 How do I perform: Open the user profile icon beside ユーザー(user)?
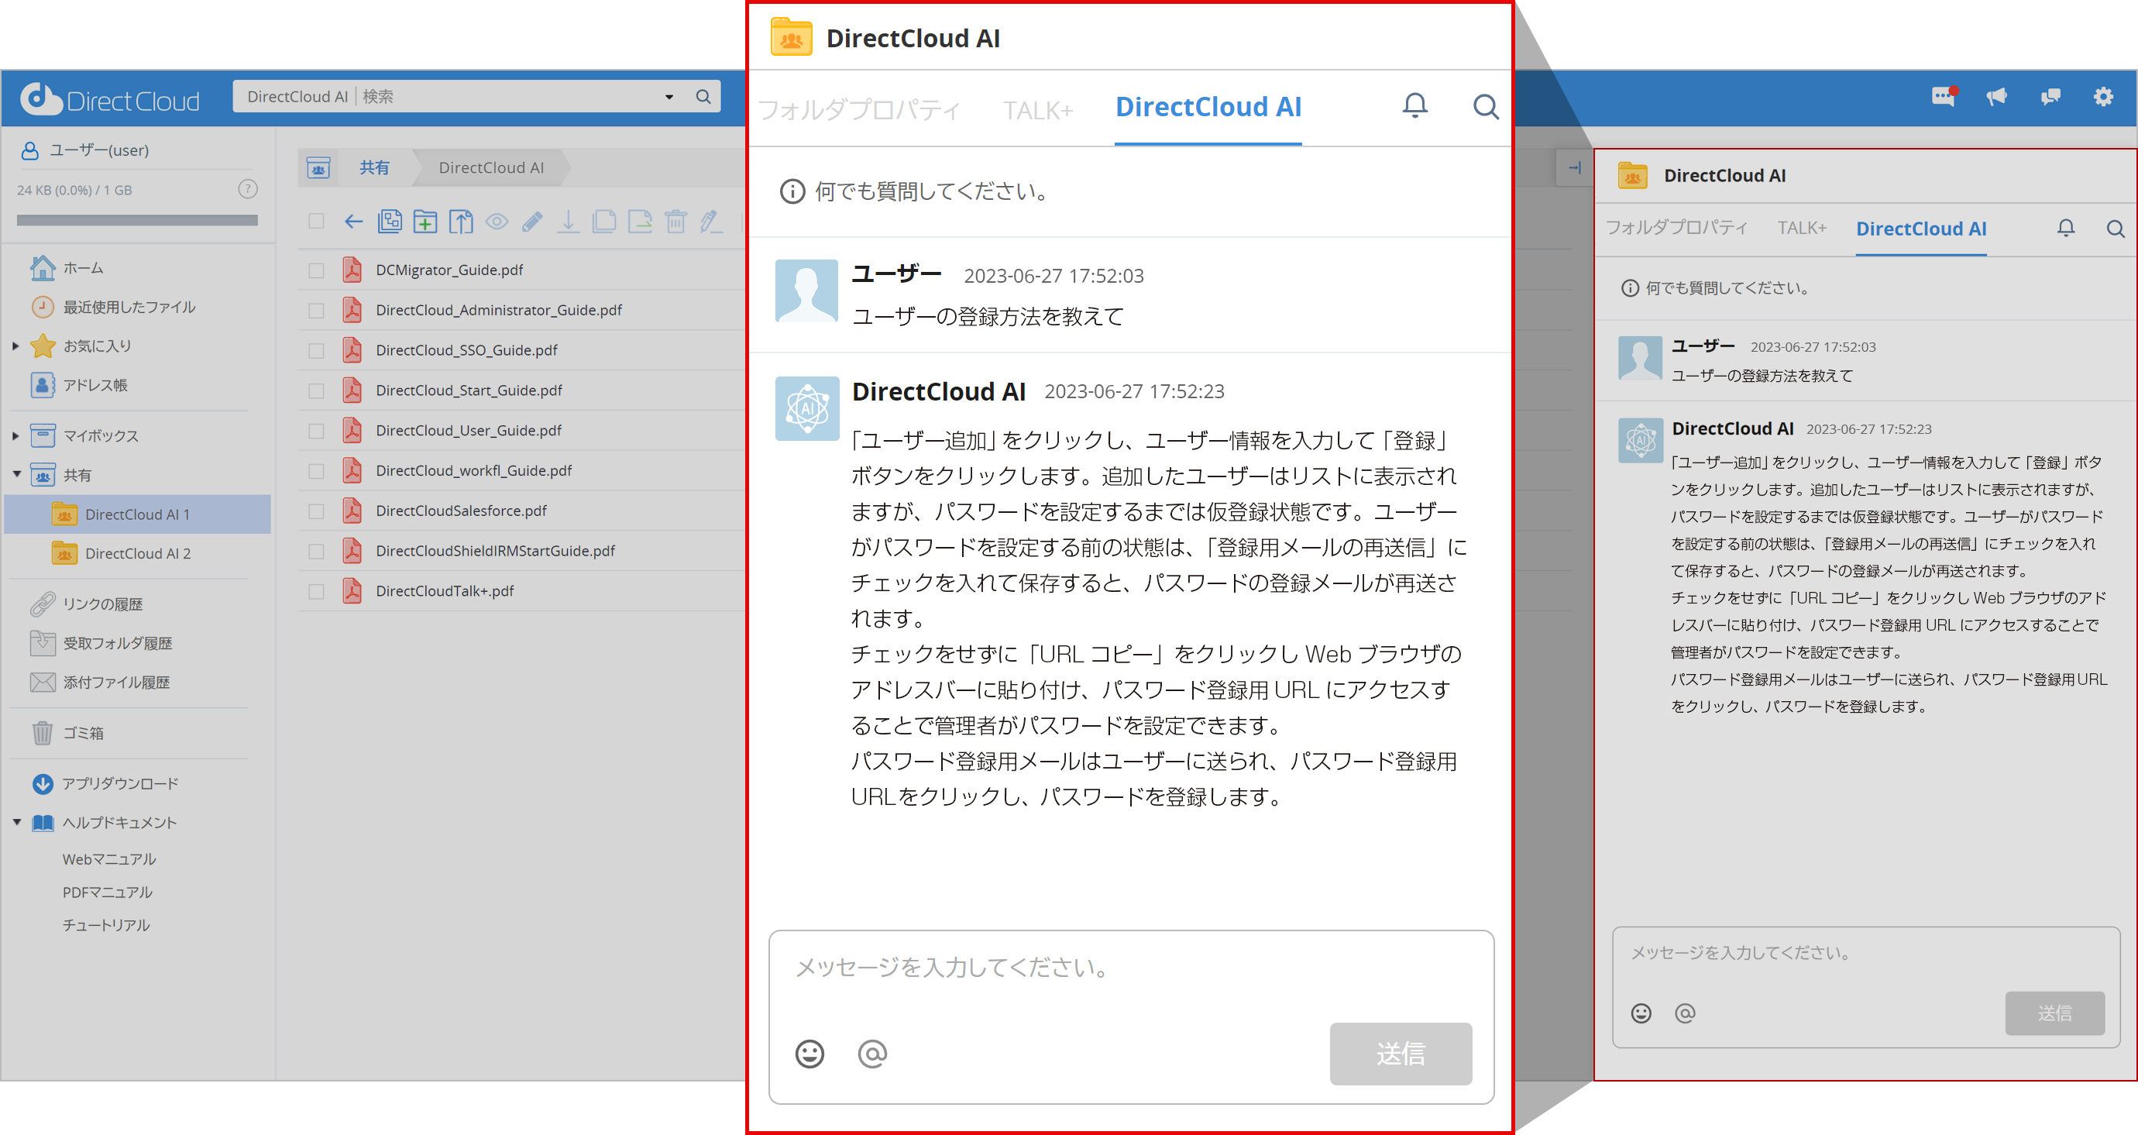(x=30, y=150)
